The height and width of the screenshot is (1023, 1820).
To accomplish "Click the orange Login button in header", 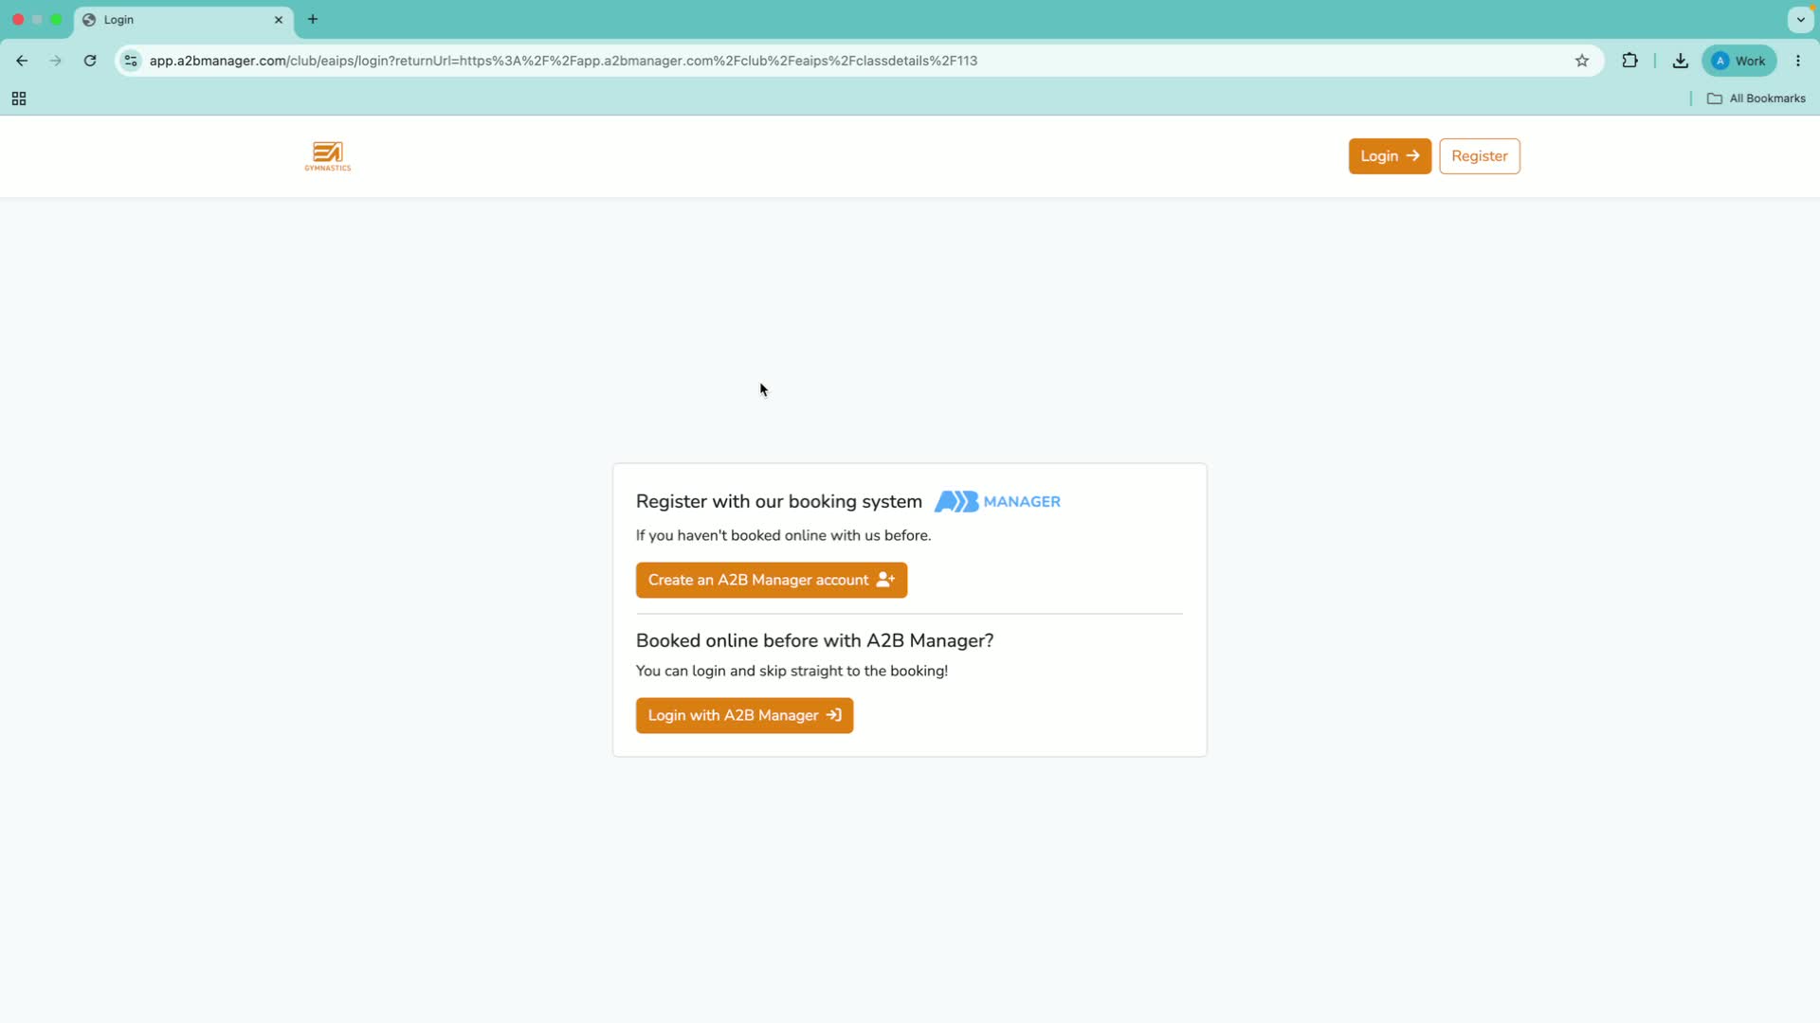I will [x=1390, y=156].
